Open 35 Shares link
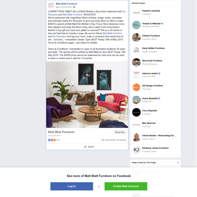The image size is (197, 197). pyautogui.click(x=121, y=140)
